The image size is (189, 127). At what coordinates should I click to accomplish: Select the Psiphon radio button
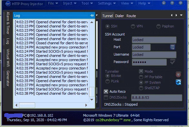pos(158,26)
